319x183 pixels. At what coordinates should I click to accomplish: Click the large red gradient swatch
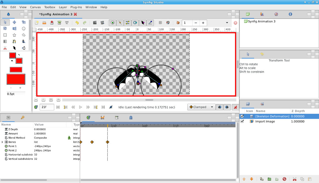tap(16, 79)
